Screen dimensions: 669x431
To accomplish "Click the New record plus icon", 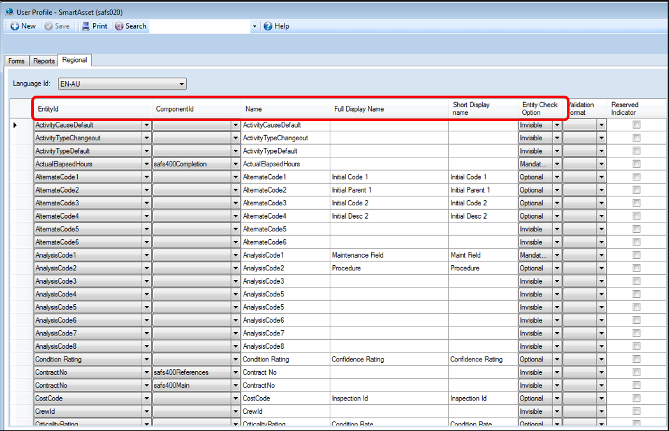I will click(x=15, y=26).
